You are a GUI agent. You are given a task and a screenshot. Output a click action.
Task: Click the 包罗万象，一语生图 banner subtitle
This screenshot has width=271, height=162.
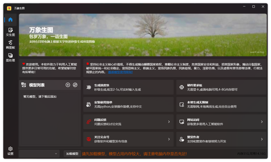pyautogui.click(x=48, y=36)
